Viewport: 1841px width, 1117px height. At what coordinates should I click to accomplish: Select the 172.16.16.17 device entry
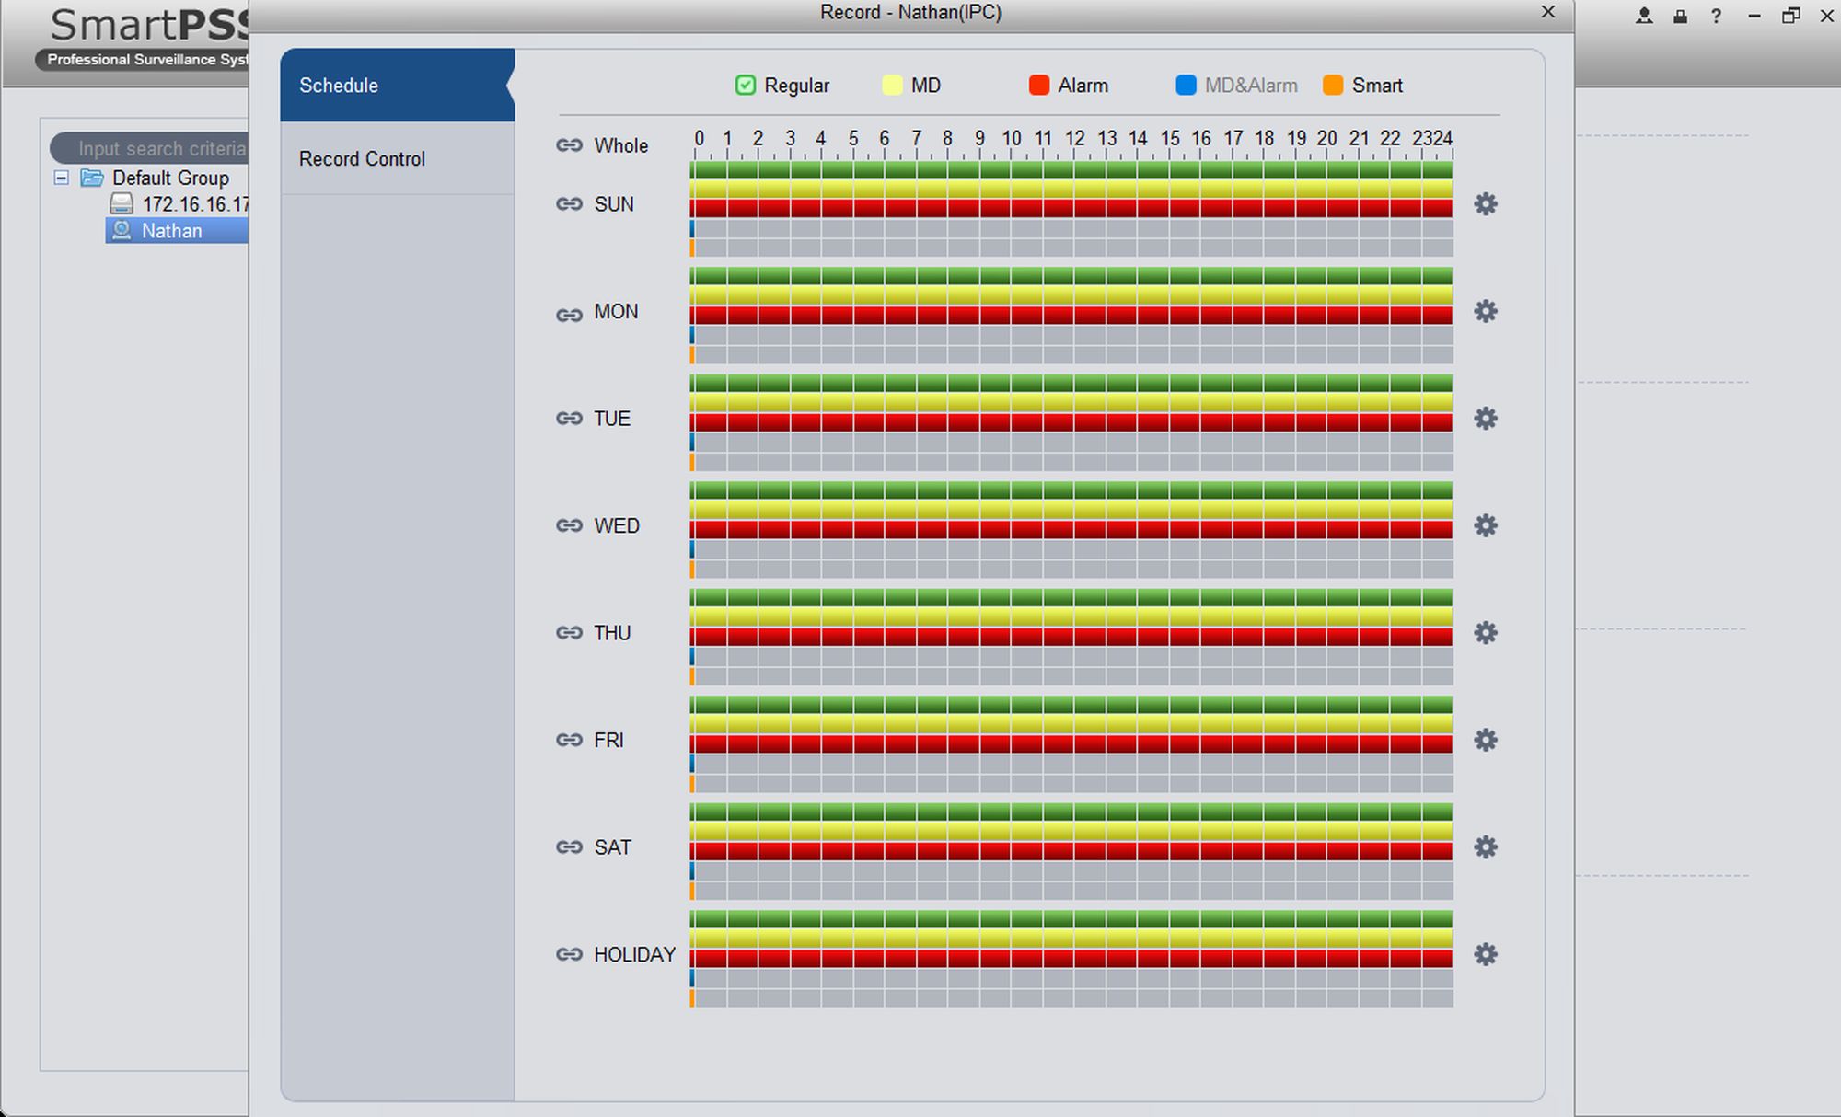[x=193, y=204]
